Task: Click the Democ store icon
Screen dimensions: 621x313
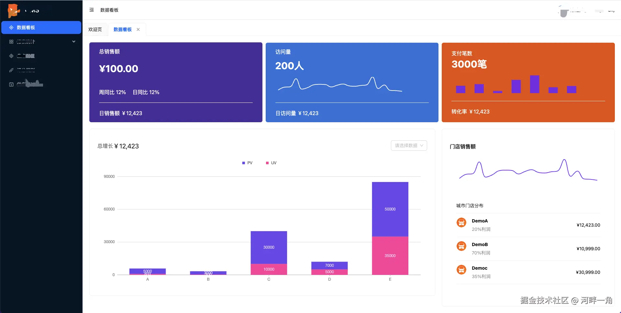Action: pyautogui.click(x=461, y=270)
